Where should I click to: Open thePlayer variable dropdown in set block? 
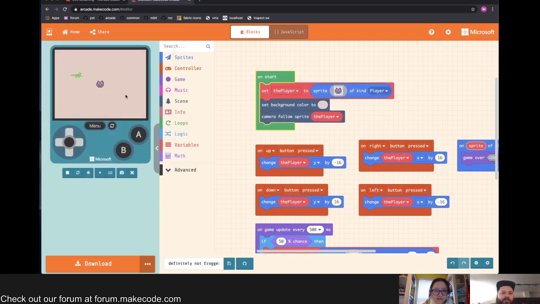click(x=286, y=91)
